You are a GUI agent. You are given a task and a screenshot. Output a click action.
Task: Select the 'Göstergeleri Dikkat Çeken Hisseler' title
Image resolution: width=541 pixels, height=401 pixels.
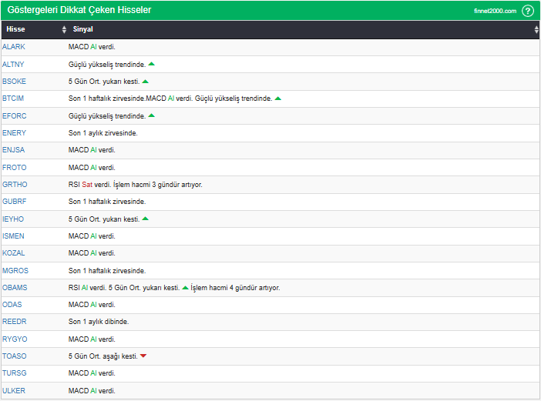coord(79,10)
